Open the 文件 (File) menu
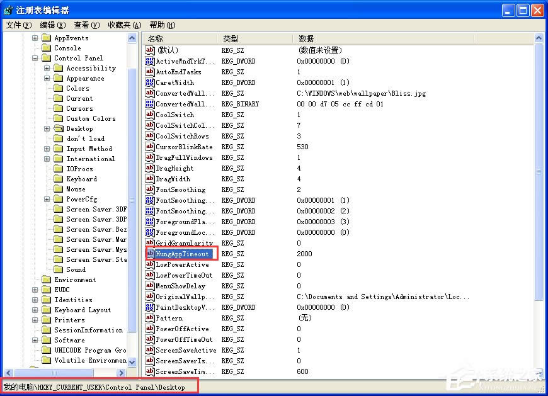The height and width of the screenshot is (396, 548). pos(18,25)
